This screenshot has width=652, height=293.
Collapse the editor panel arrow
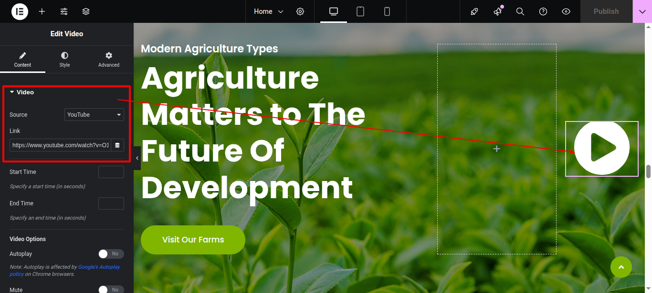pyautogui.click(x=137, y=158)
